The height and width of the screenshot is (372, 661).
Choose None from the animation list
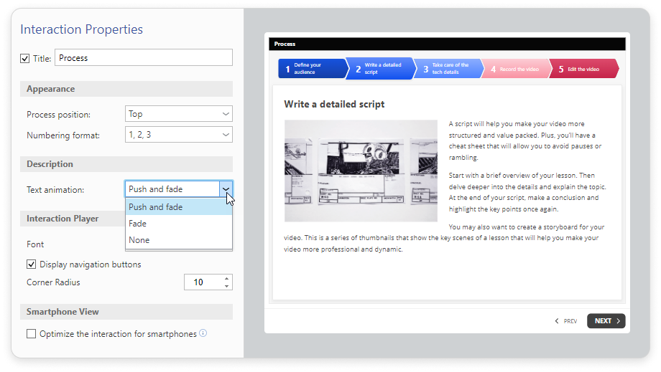coord(179,240)
